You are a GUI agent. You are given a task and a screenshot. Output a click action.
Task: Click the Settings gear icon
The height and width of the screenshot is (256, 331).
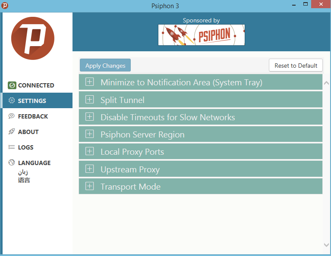(x=12, y=100)
